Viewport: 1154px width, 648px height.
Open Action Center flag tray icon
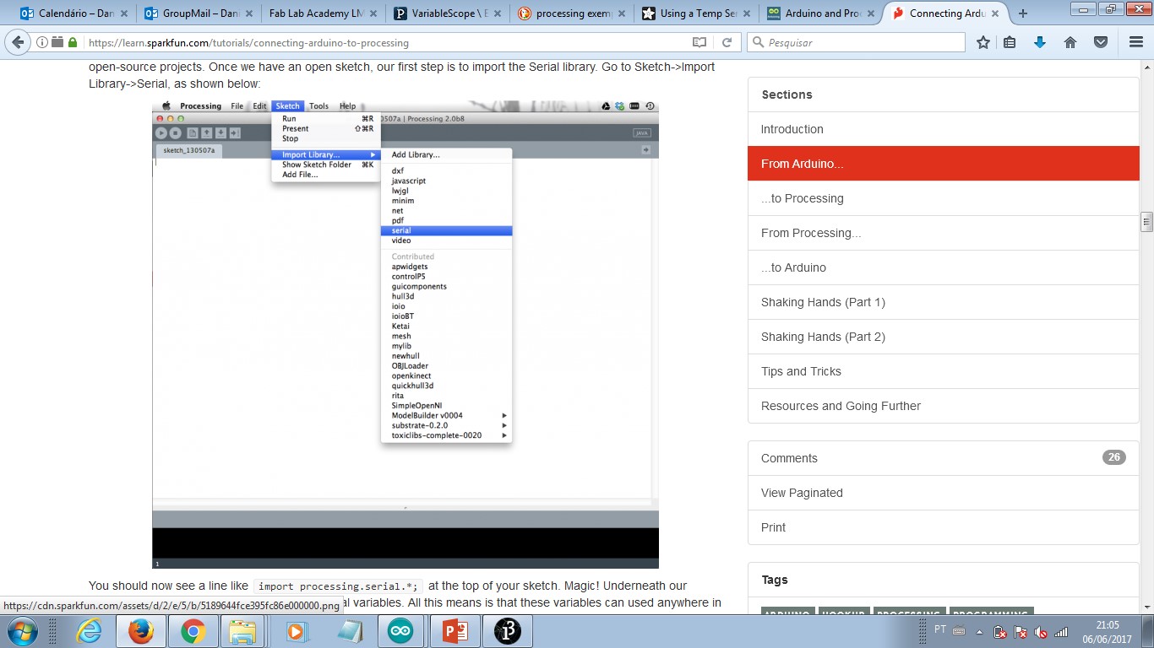(x=1021, y=631)
